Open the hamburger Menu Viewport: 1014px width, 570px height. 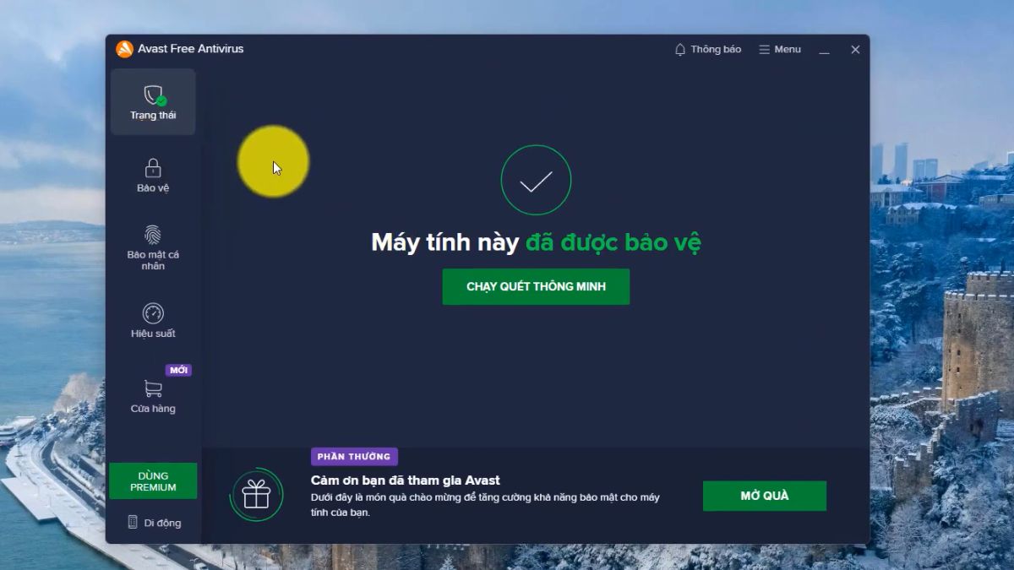pos(779,50)
